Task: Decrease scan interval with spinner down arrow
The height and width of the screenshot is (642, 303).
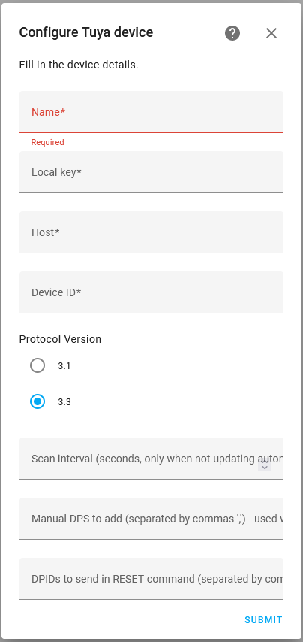Action: 265,467
